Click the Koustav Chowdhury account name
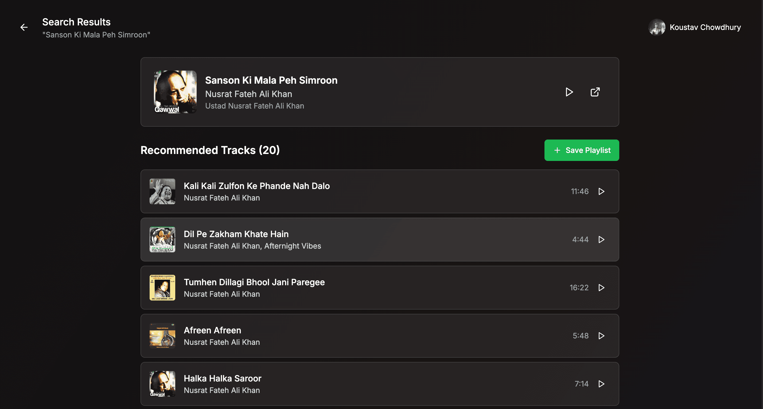763x409 pixels. point(706,27)
